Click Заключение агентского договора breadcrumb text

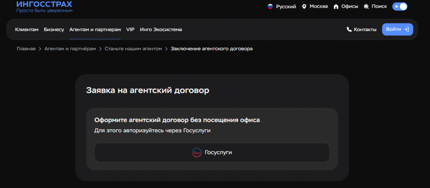click(212, 49)
